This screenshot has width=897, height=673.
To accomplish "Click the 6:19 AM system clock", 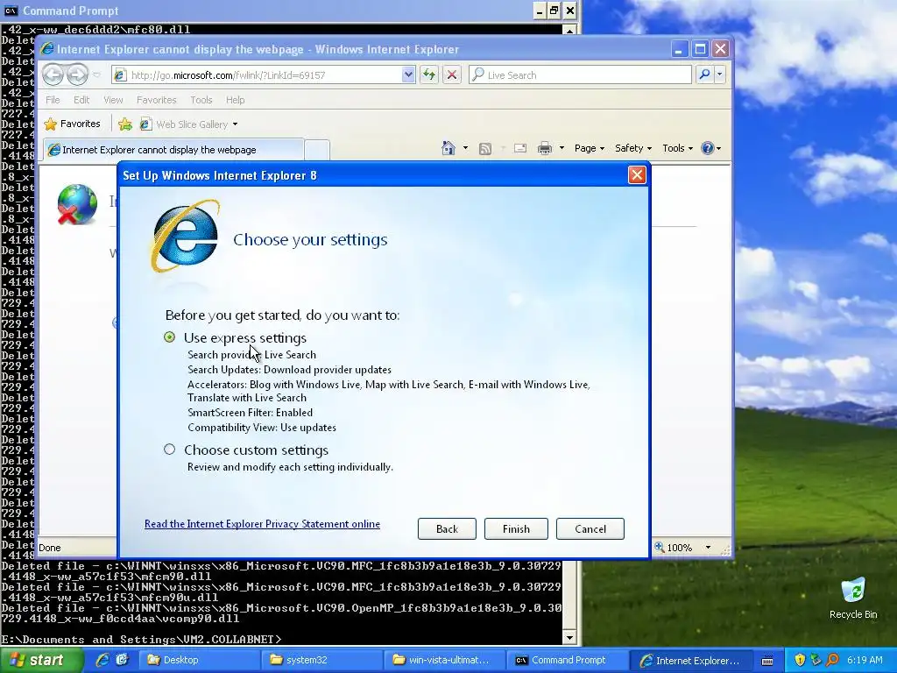I will point(865,660).
